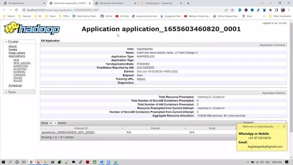
Task: Open the Xbox app in the taskbar
Action: (95, 162)
